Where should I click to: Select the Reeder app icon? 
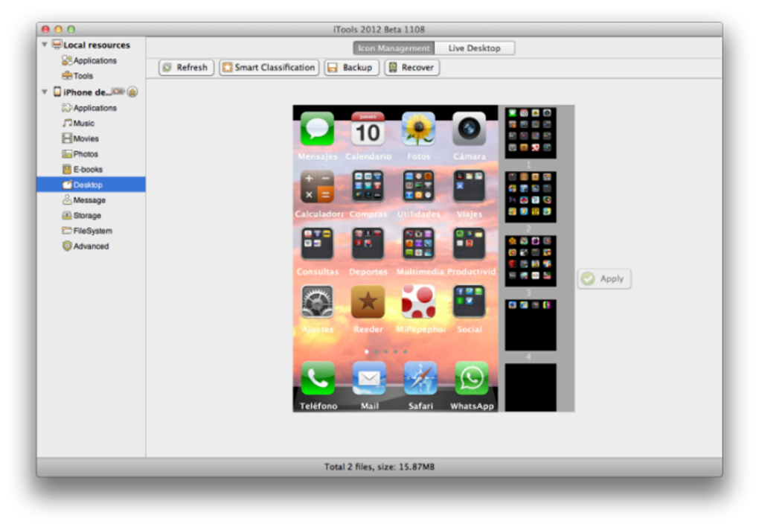pyautogui.click(x=368, y=301)
